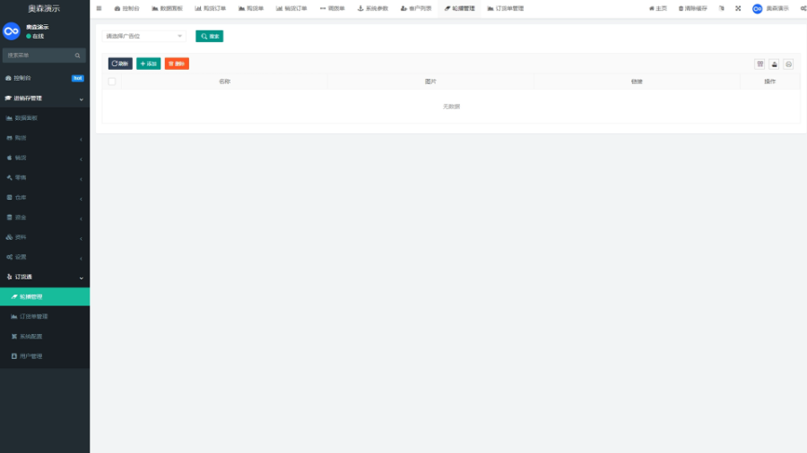
Task: Open 数据面板 in the left sidebar
Action: tap(45, 118)
